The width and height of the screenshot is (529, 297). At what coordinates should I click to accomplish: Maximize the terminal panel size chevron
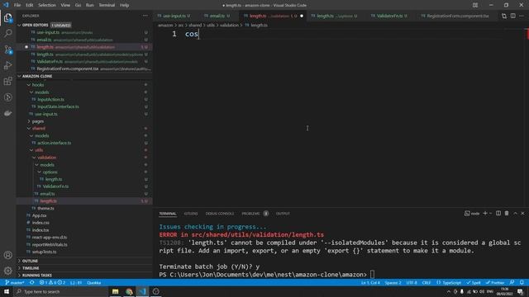point(515,213)
